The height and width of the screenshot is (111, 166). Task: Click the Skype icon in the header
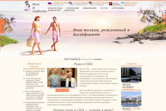click(x=123, y=3)
